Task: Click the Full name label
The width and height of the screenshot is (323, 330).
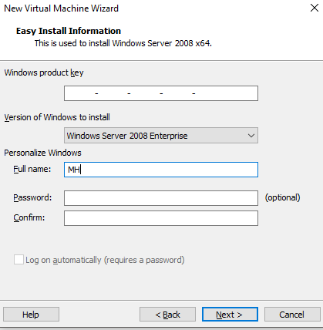Action: tap(32, 169)
